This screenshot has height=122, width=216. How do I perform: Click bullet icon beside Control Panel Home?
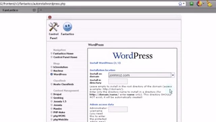pos(52,57)
